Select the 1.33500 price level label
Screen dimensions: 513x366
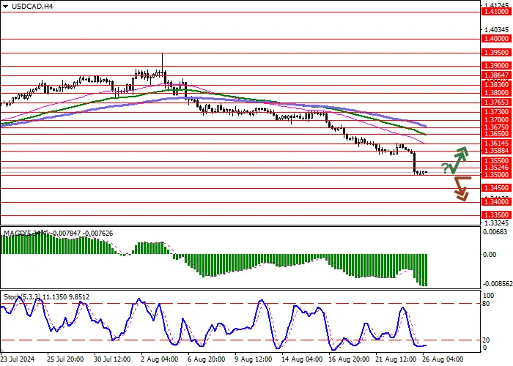point(496,215)
